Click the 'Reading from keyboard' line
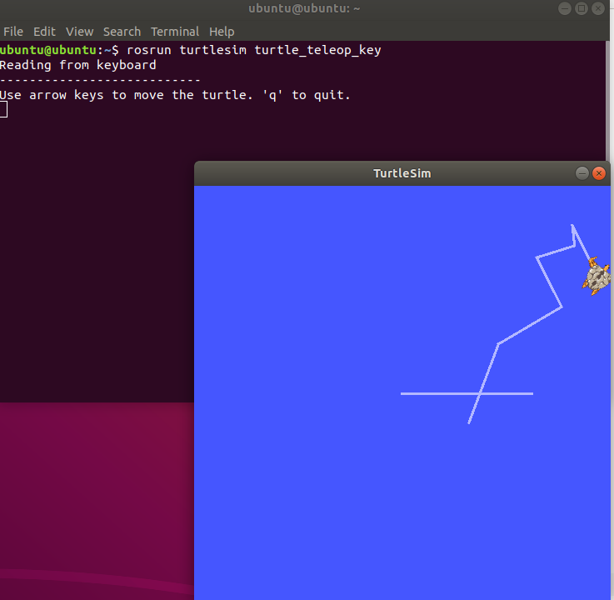614x600 pixels. (x=78, y=65)
